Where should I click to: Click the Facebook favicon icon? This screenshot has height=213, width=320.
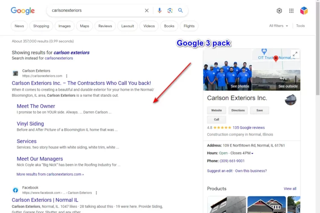15,190
